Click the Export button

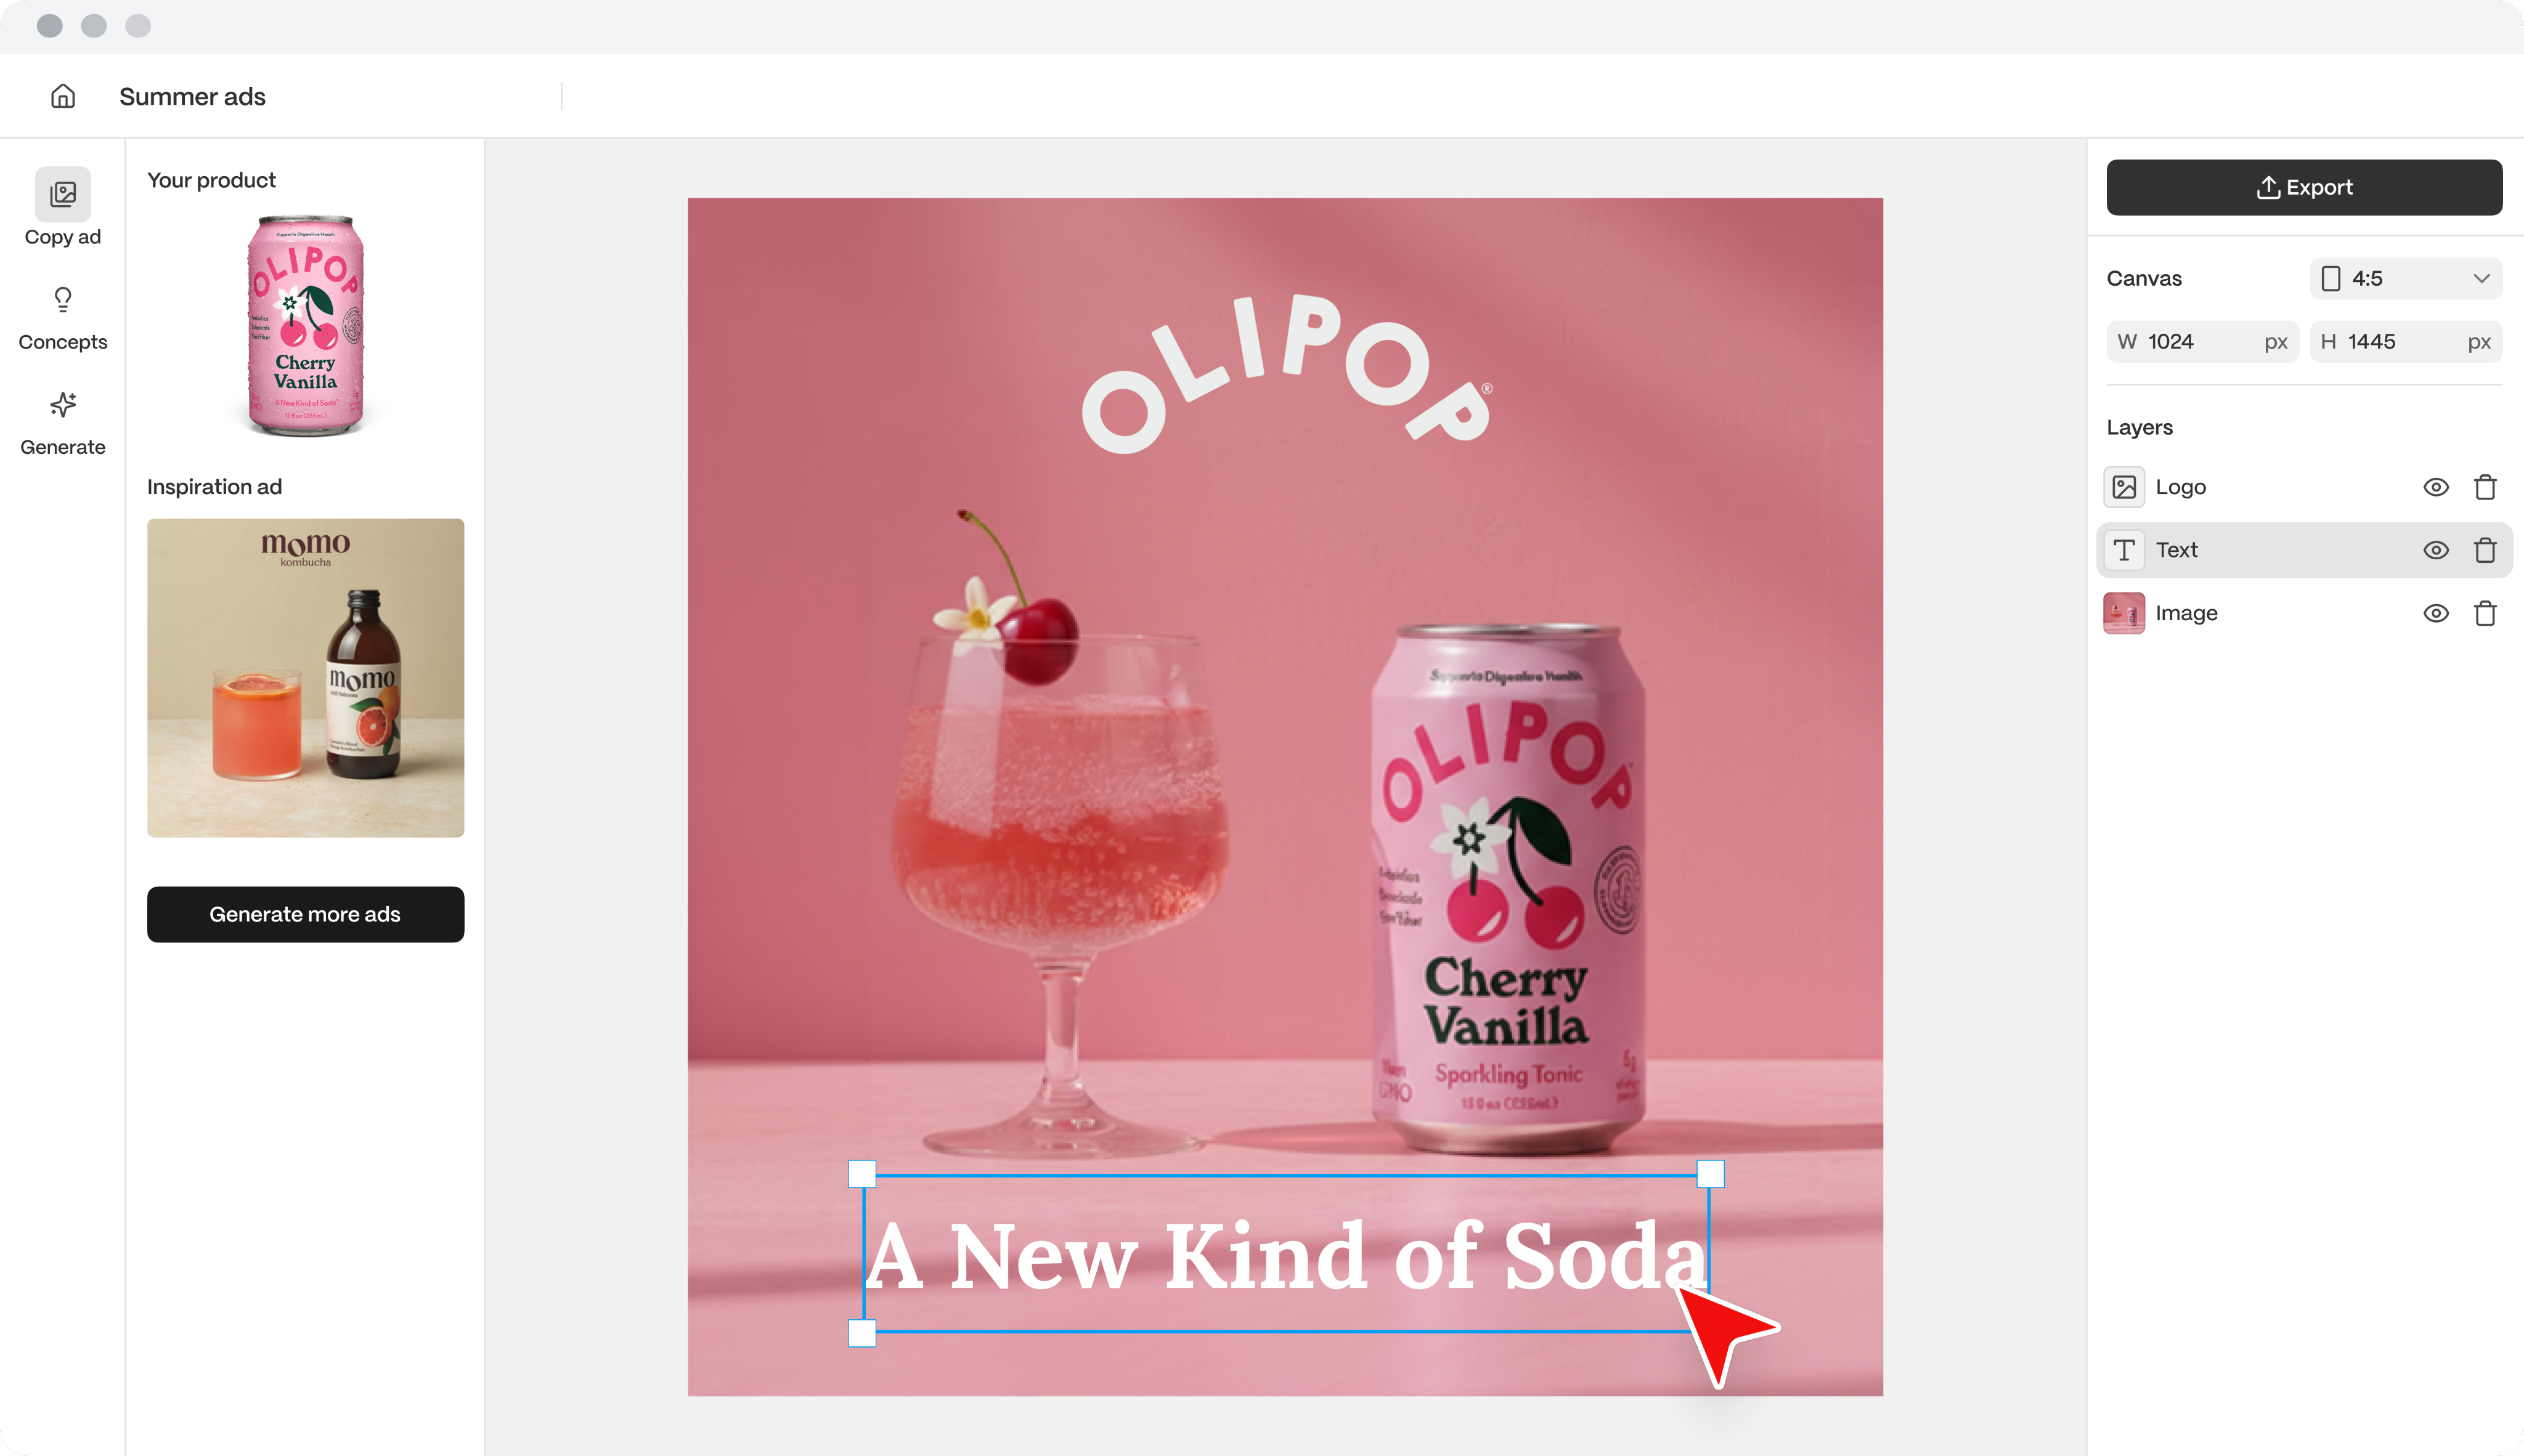[2304, 187]
